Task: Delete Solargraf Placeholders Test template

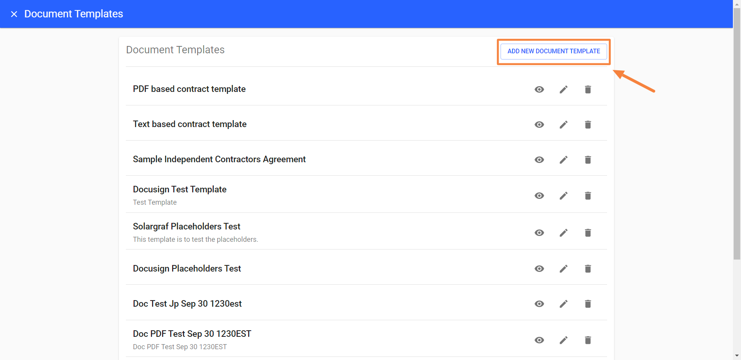Action: (588, 233)
